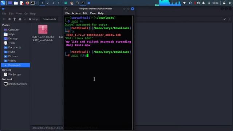Click the log out icon in panel
Screen dimensions: 233x131
click(230, 3)
